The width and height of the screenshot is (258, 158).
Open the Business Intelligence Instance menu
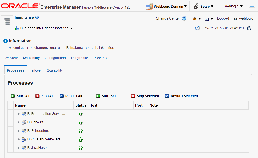pyautogui.click(x=44, y=28)
